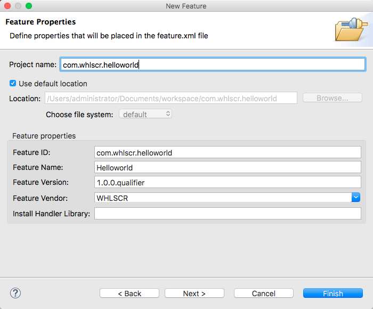Close the New Feature window
373x309 pixels.
[x=7, y=6]
